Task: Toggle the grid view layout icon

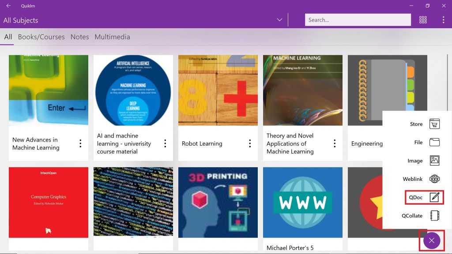Action: pos(423,20)
